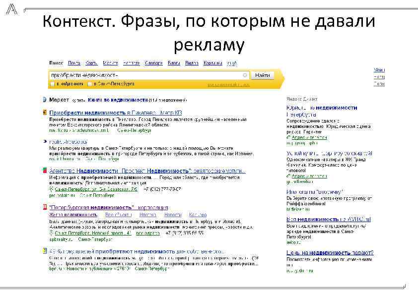
Task: Open the Видео tab
Action: pyautogui.click(x=192, y=63)
